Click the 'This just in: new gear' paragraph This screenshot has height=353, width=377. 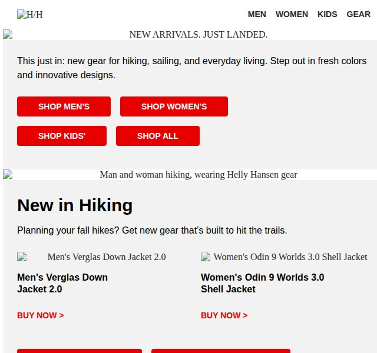coord(191,68)
